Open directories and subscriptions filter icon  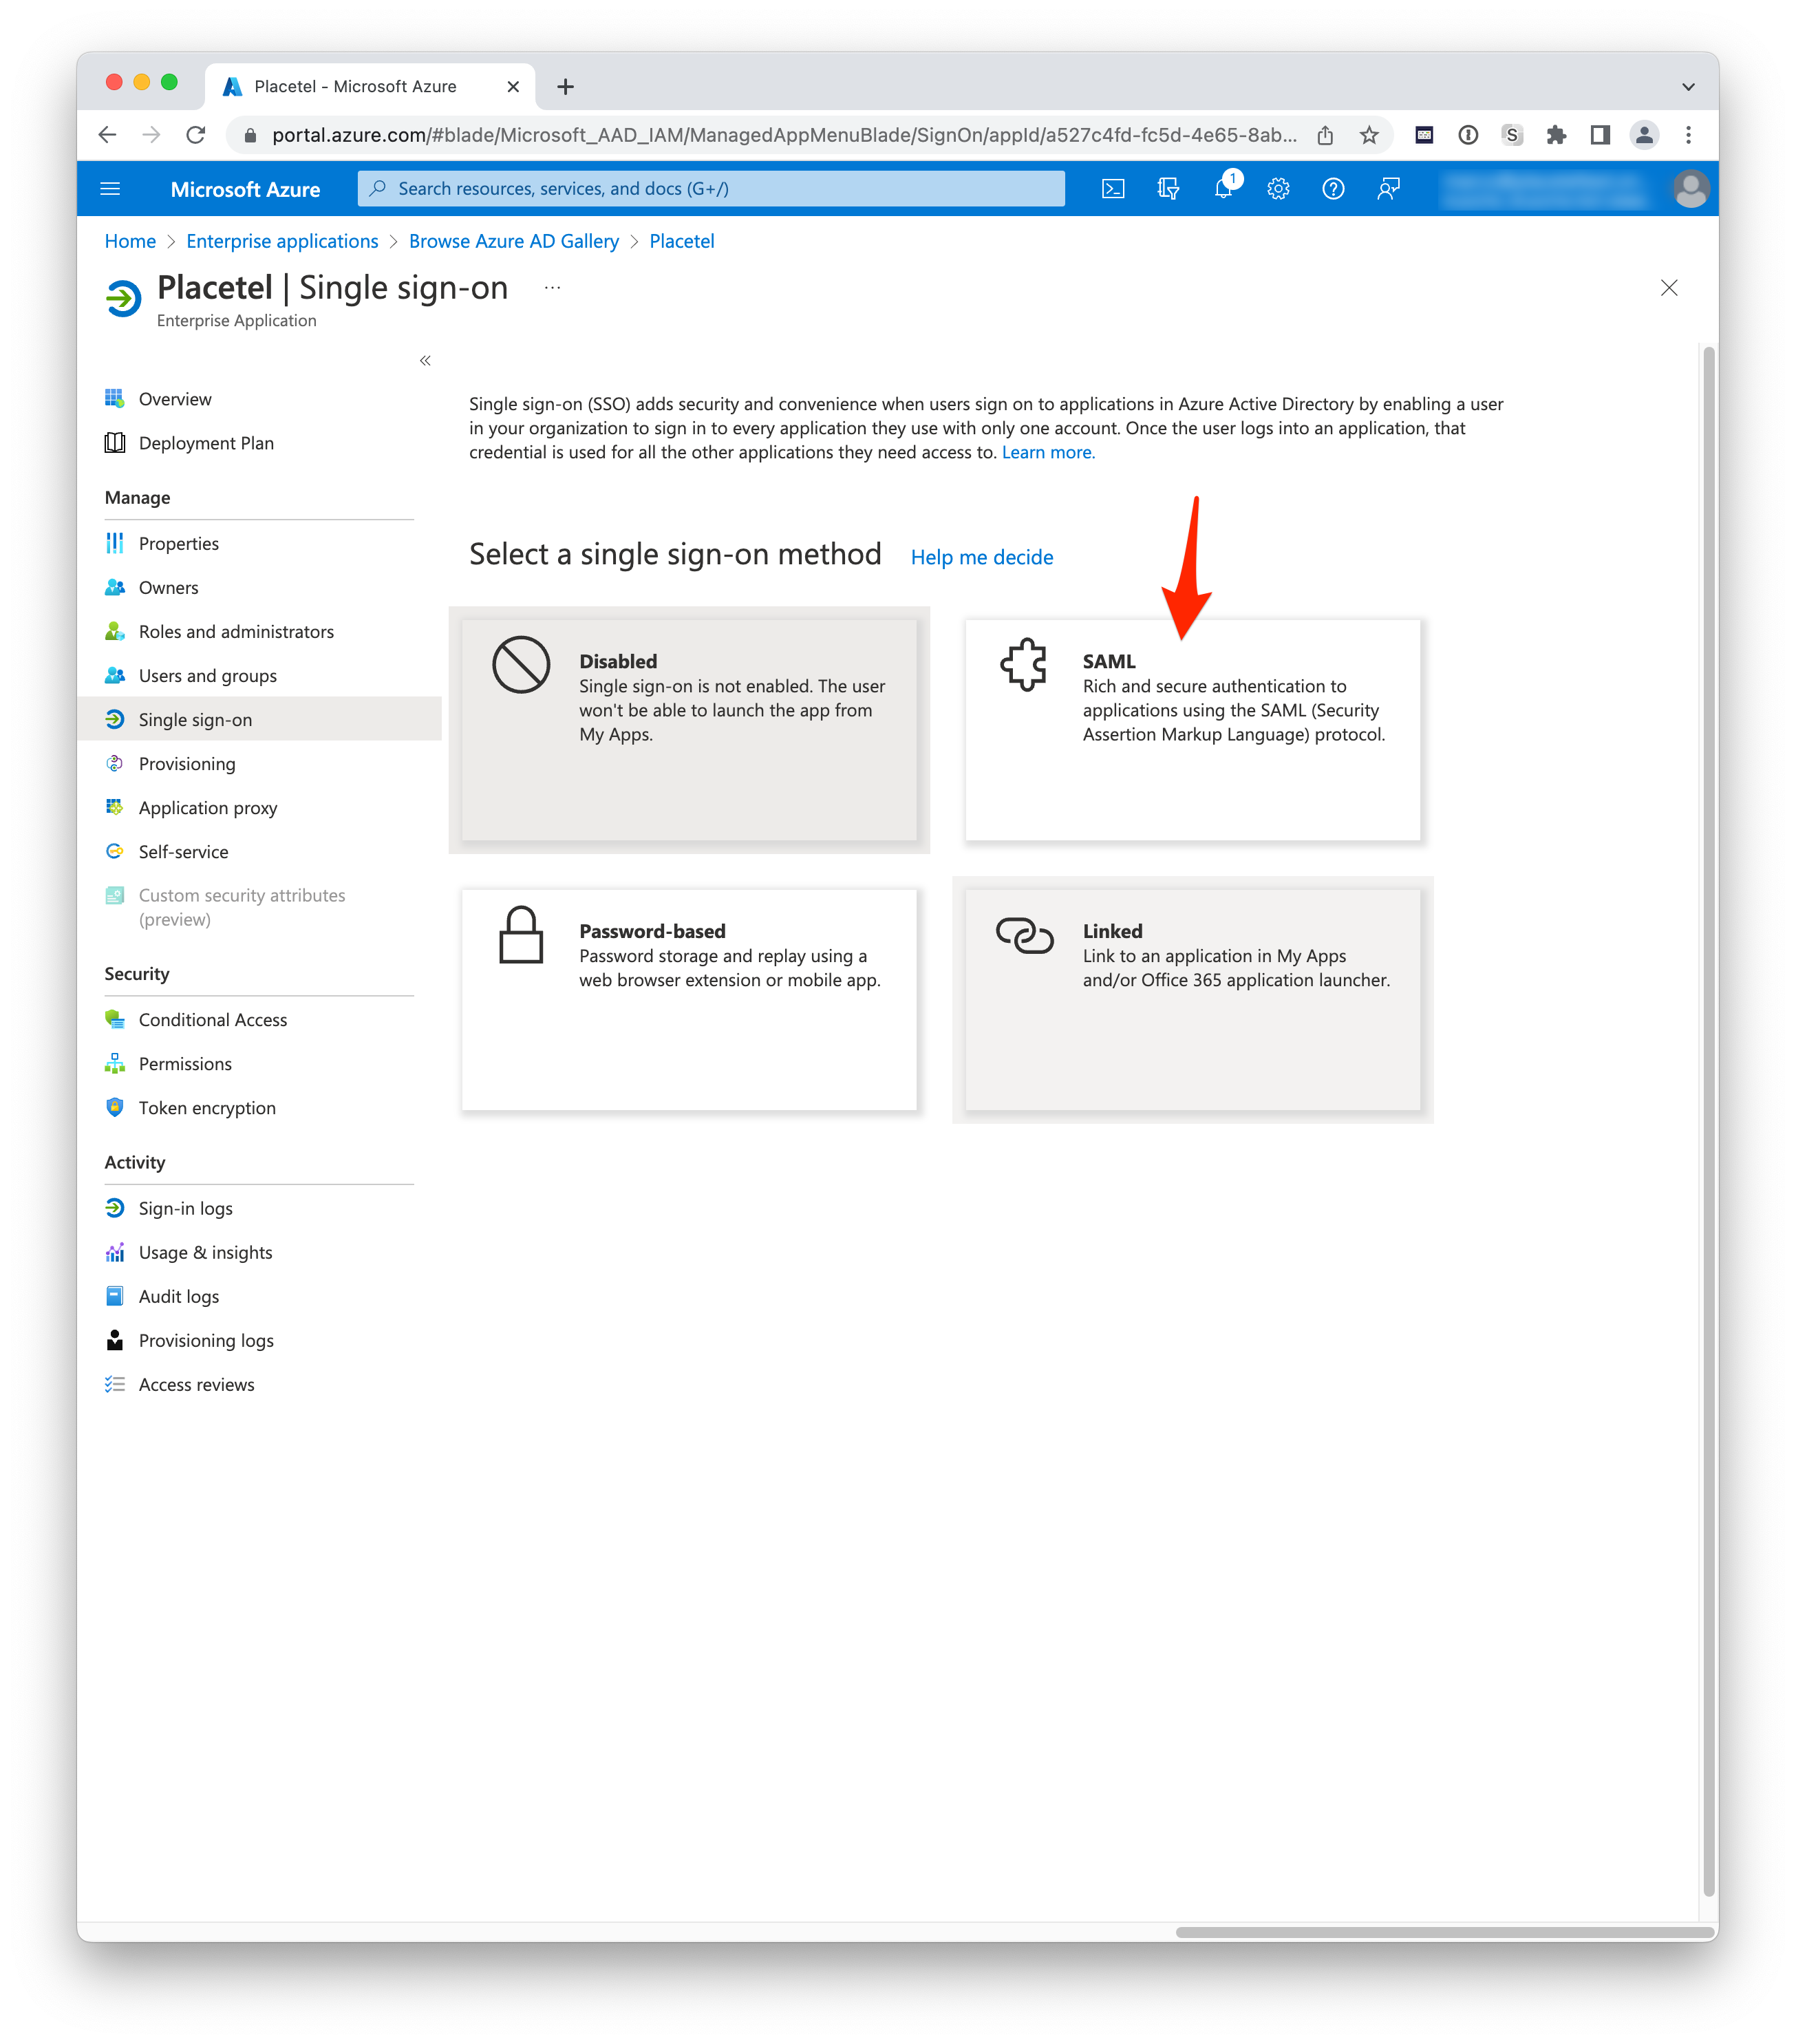[1168, 189]
